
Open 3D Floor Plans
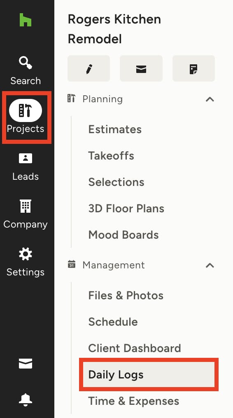(126, 209)
